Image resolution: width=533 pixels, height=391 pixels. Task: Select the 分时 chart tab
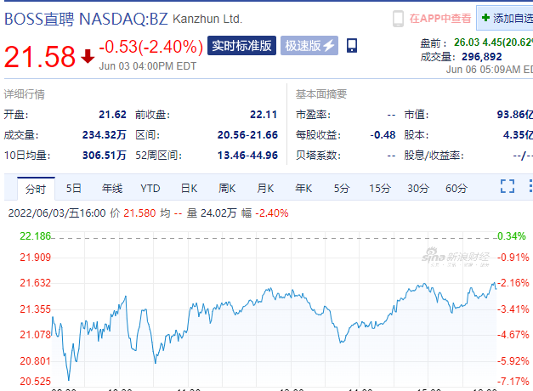[36, 189]
